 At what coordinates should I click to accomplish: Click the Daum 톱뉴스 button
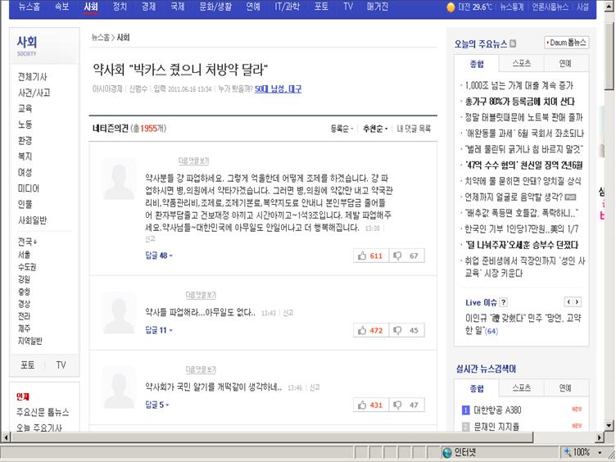pos(566,43)
